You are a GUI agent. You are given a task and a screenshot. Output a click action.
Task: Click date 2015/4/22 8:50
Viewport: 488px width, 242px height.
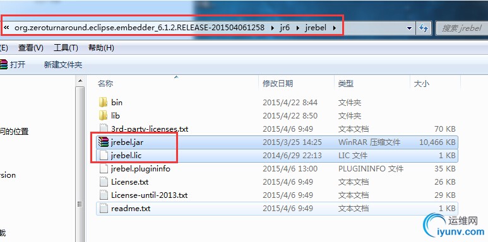[290, 115]
